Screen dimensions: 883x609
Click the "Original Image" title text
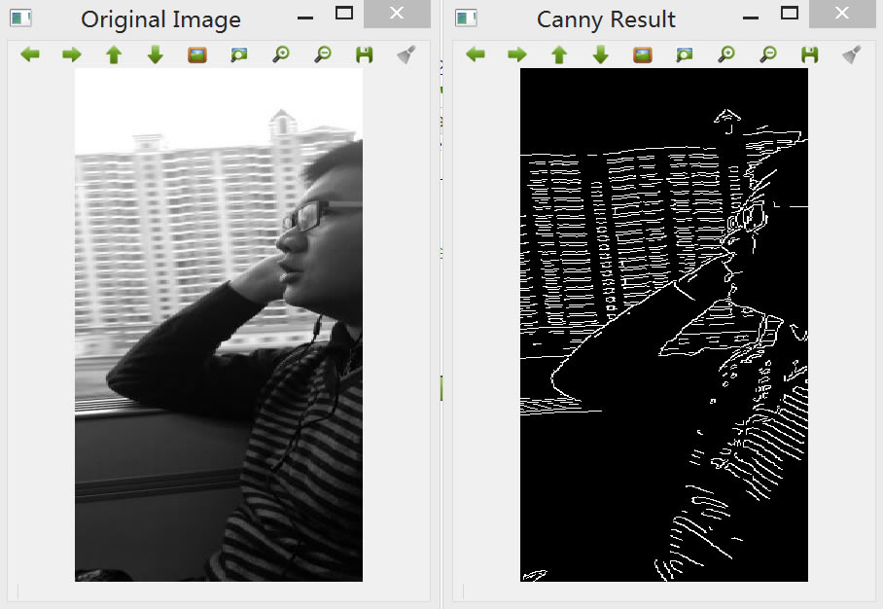(161, 19)
